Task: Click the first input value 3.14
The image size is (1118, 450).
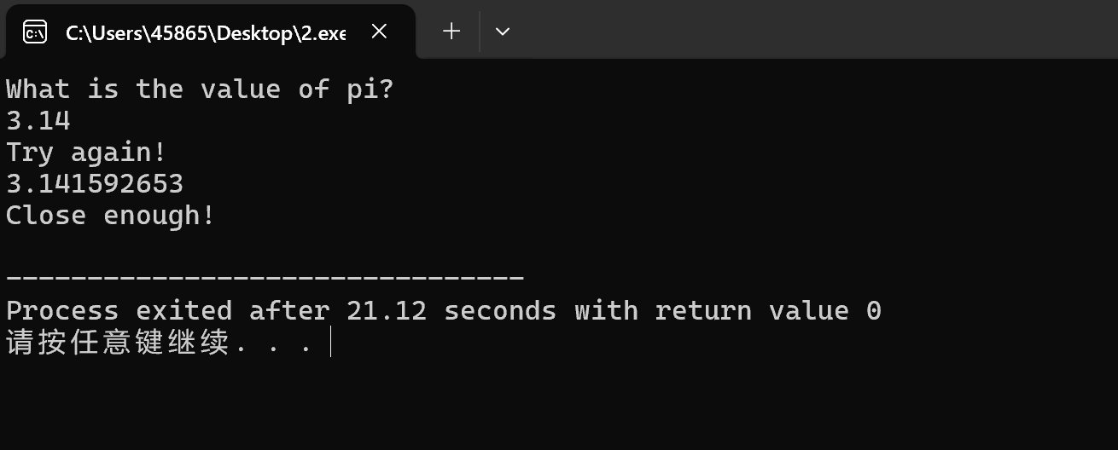Action: (x=38, y=121)
